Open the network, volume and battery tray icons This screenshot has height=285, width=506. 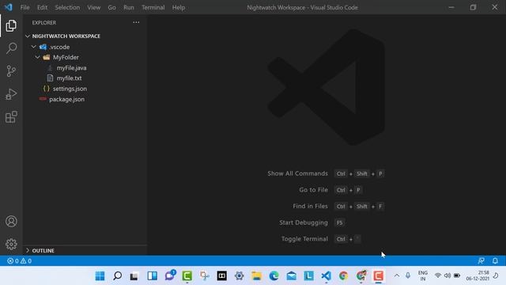click(447, 275)
